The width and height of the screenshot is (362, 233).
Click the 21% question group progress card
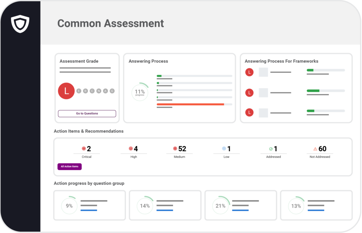(x=241, y=205)
